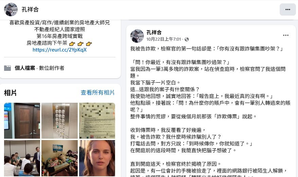Click the 個人檔案 數位創作者 info line
Image resolution: width=298 pixels, height=177 pixels.
pyautogui.click(x=39, y=68)
